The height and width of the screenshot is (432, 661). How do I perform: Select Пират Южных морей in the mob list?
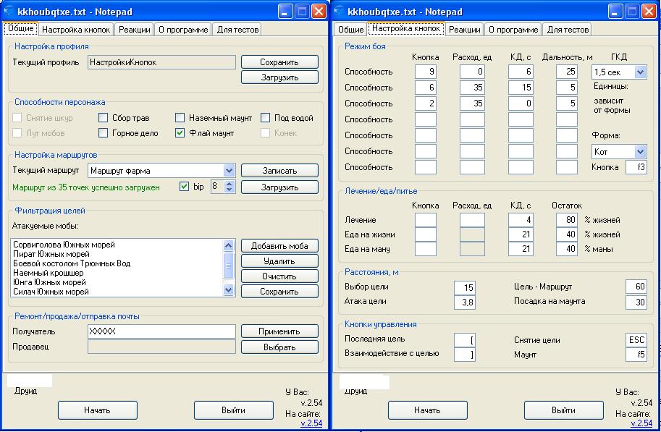pyautogui.click(x=51, y=255)
